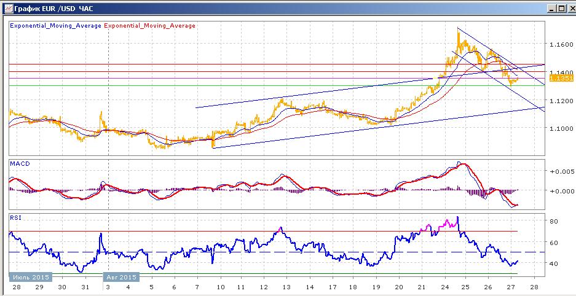This screenshot has height=296, width=576.
Task: Click date 4 on the time axis
Action: (x=128, y=287)
